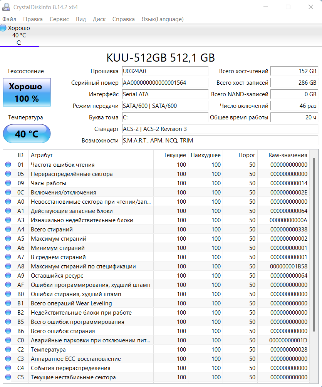Click the Текущее column header
The height and width of the screenshot is (387, 322).
pos(171,155)
